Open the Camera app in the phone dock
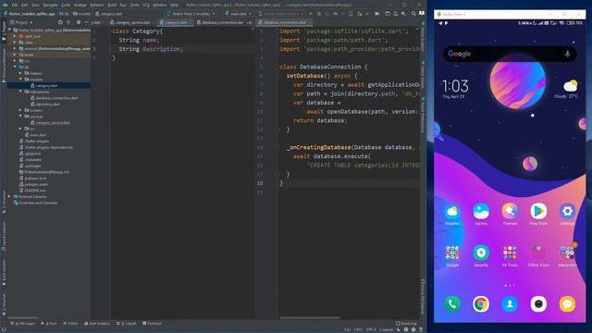592x333 pixels. 538,304
